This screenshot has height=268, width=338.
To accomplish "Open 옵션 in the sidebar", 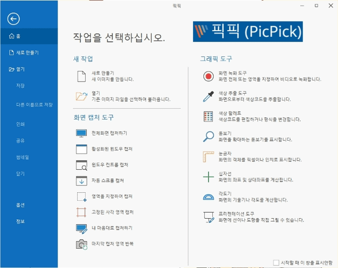I will pyautogui.click(x=20, y=205).
